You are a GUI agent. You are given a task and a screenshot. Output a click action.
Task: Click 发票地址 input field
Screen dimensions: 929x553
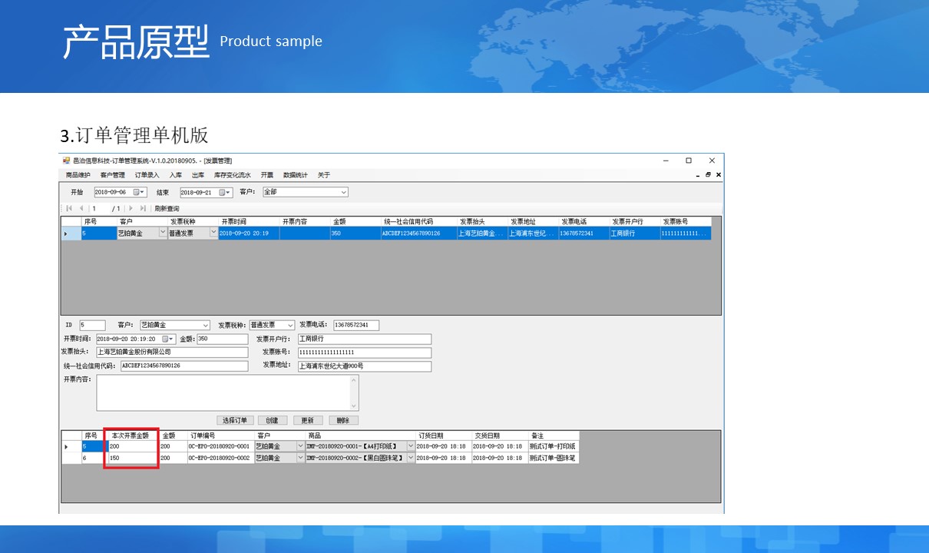(x=364, y=366)
